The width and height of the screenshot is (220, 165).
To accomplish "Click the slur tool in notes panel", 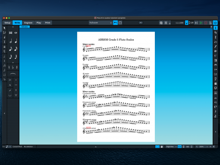I will 13,74.
